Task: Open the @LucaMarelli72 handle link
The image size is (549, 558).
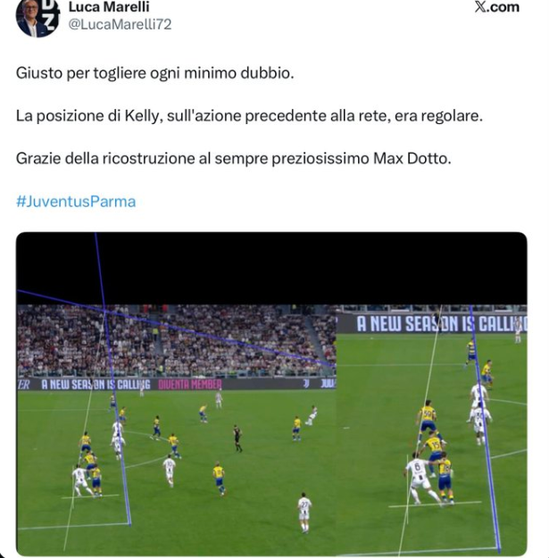Action: [x=120, y=24]
